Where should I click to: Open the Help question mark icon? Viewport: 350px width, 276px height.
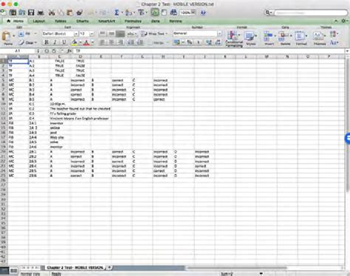(x=203, y=13)
